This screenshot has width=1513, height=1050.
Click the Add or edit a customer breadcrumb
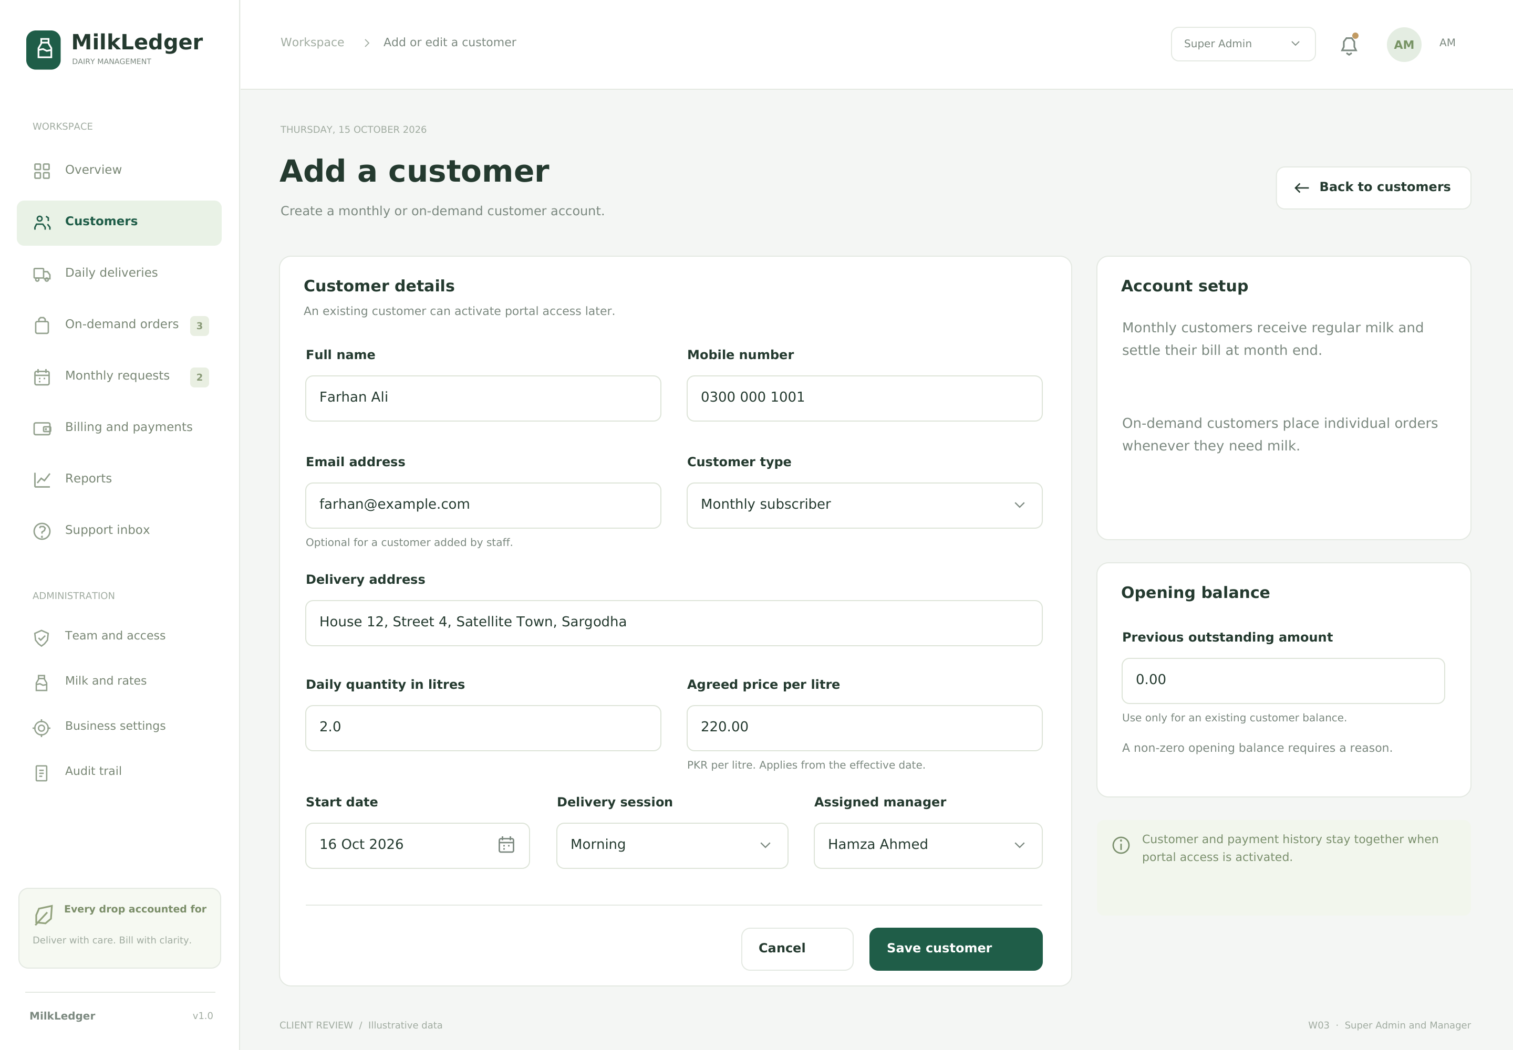[x=450, y=43]
